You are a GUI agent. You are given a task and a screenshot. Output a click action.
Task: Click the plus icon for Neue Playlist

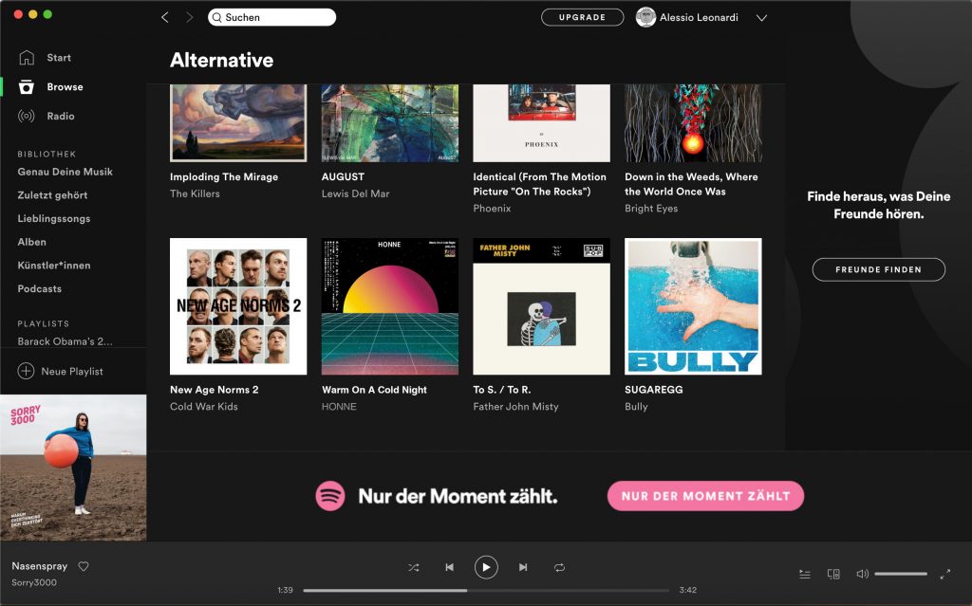click(26, 371)
